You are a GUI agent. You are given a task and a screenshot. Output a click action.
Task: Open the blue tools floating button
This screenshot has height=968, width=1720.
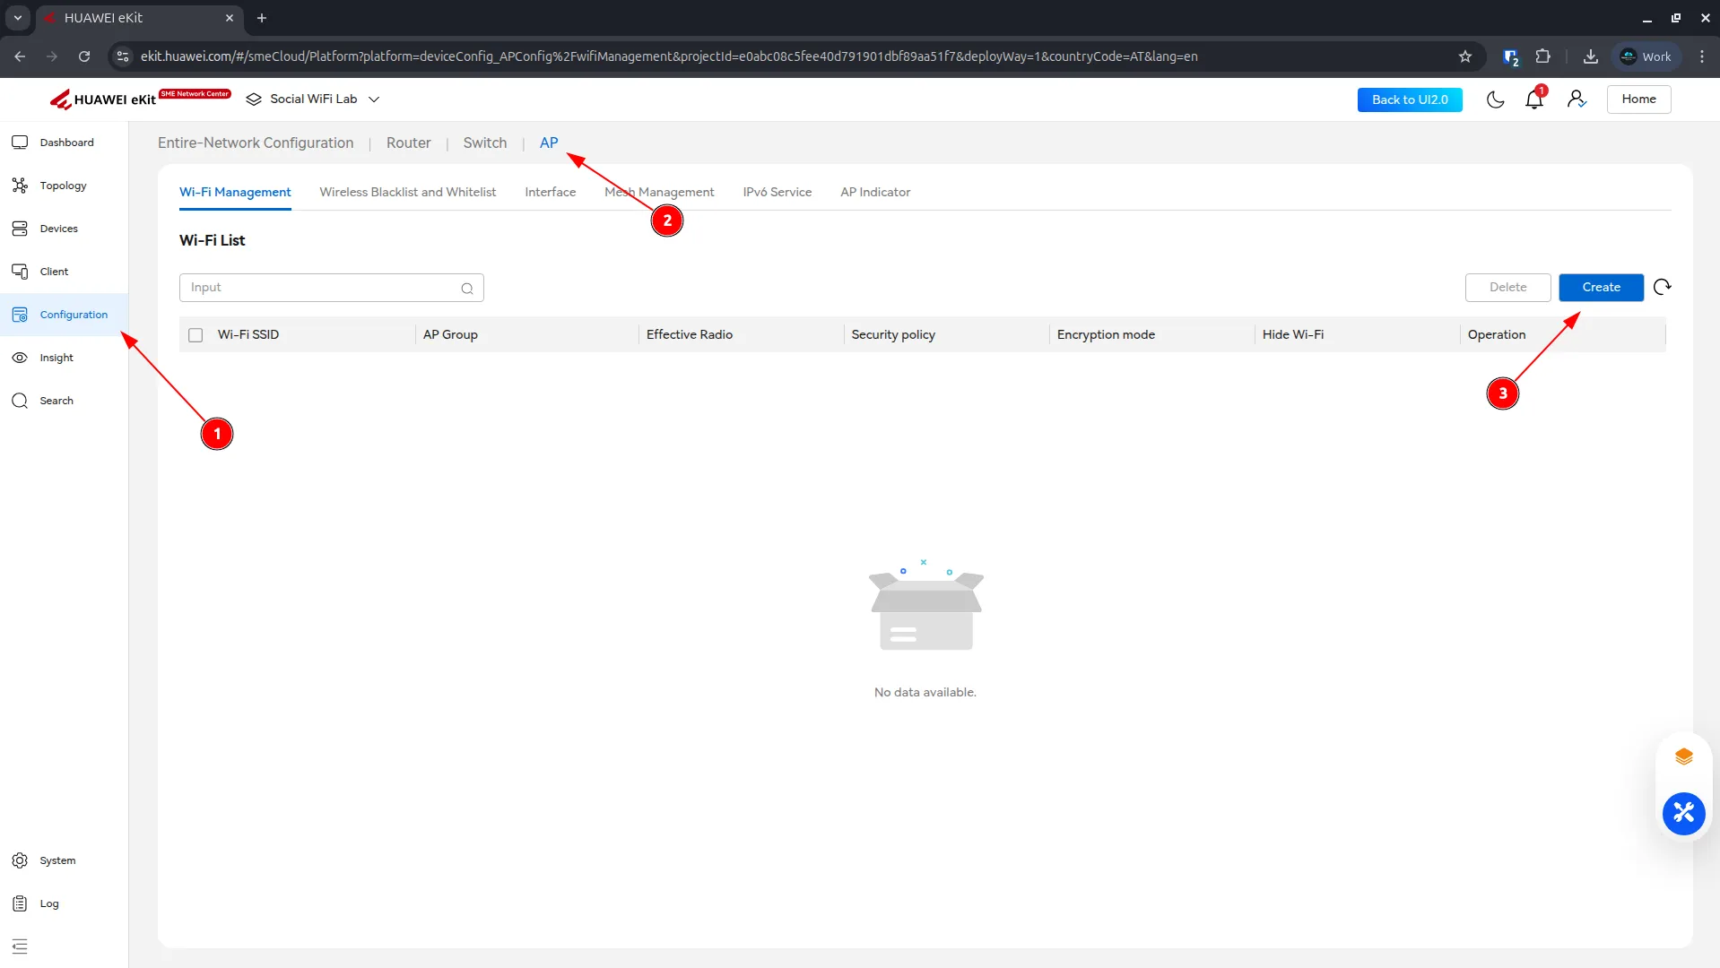pos(1683,813)
